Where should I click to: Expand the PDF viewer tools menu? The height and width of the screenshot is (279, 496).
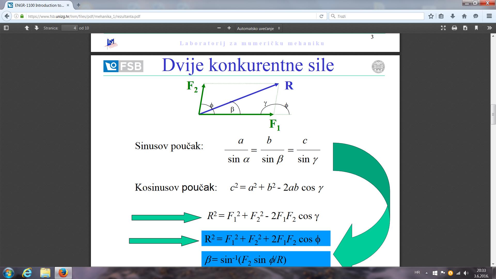coord(489,28)
